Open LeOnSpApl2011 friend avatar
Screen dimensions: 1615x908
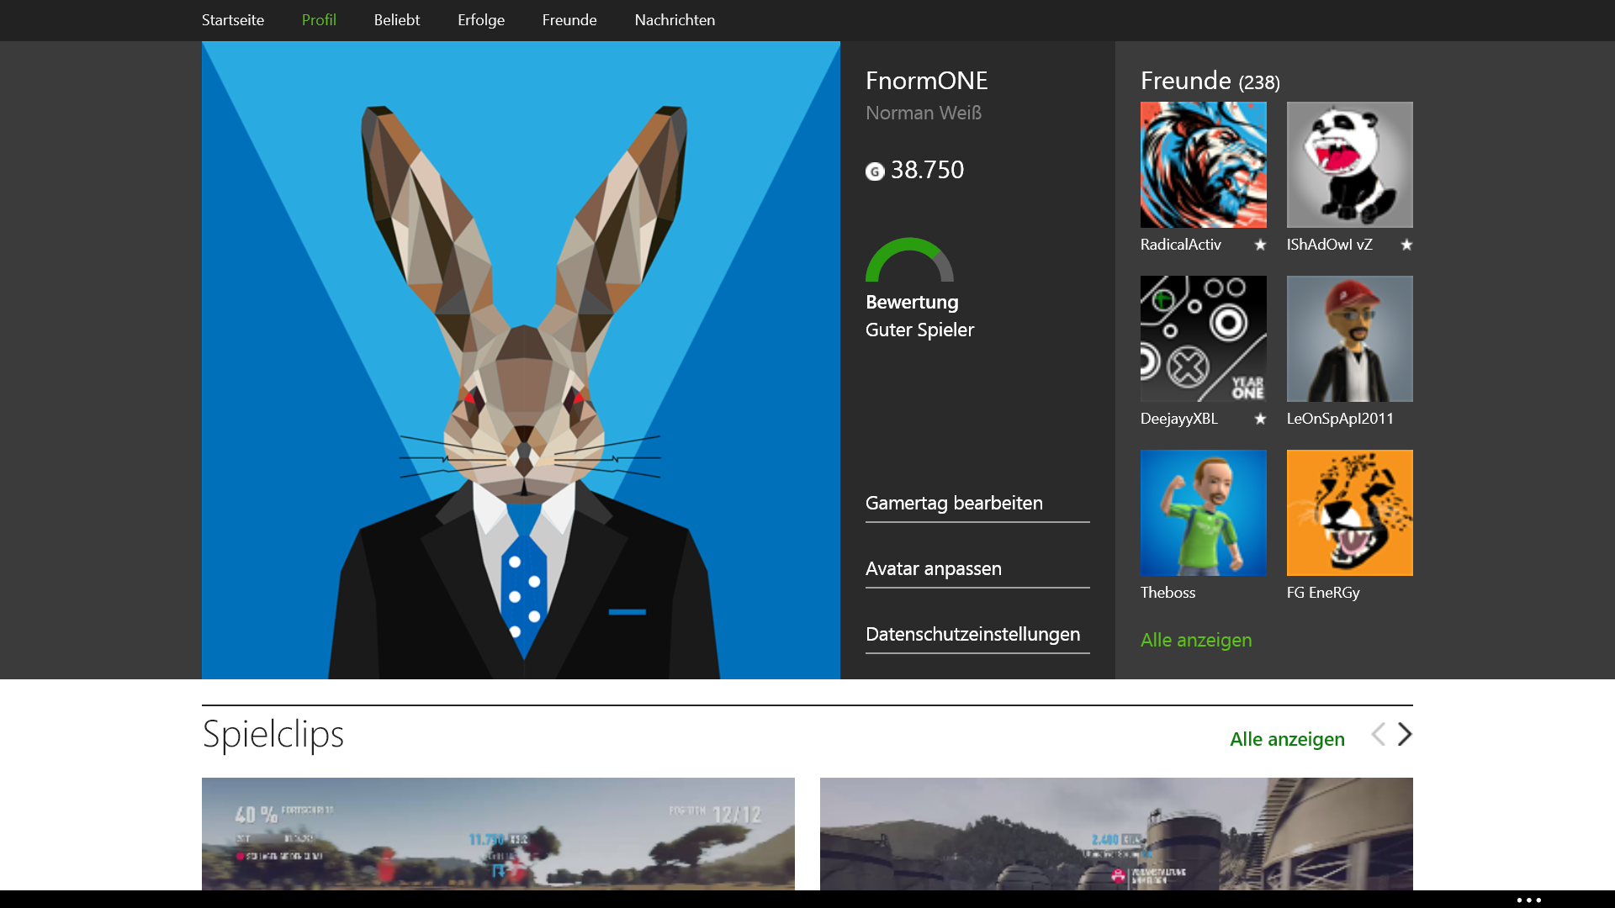(1349, 339)
